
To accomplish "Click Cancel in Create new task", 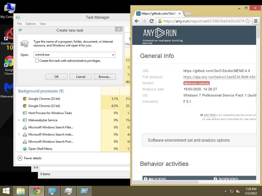I will (x=81, y=77).
